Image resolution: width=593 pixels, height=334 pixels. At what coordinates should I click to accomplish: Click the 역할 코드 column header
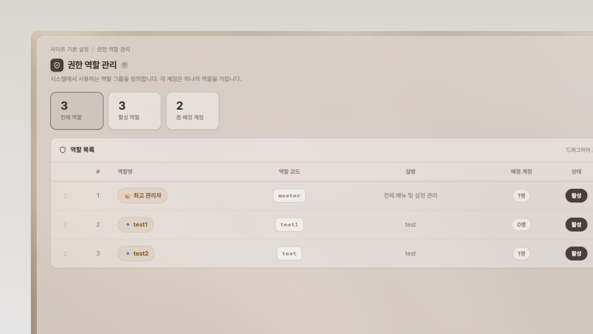point(289,172)
